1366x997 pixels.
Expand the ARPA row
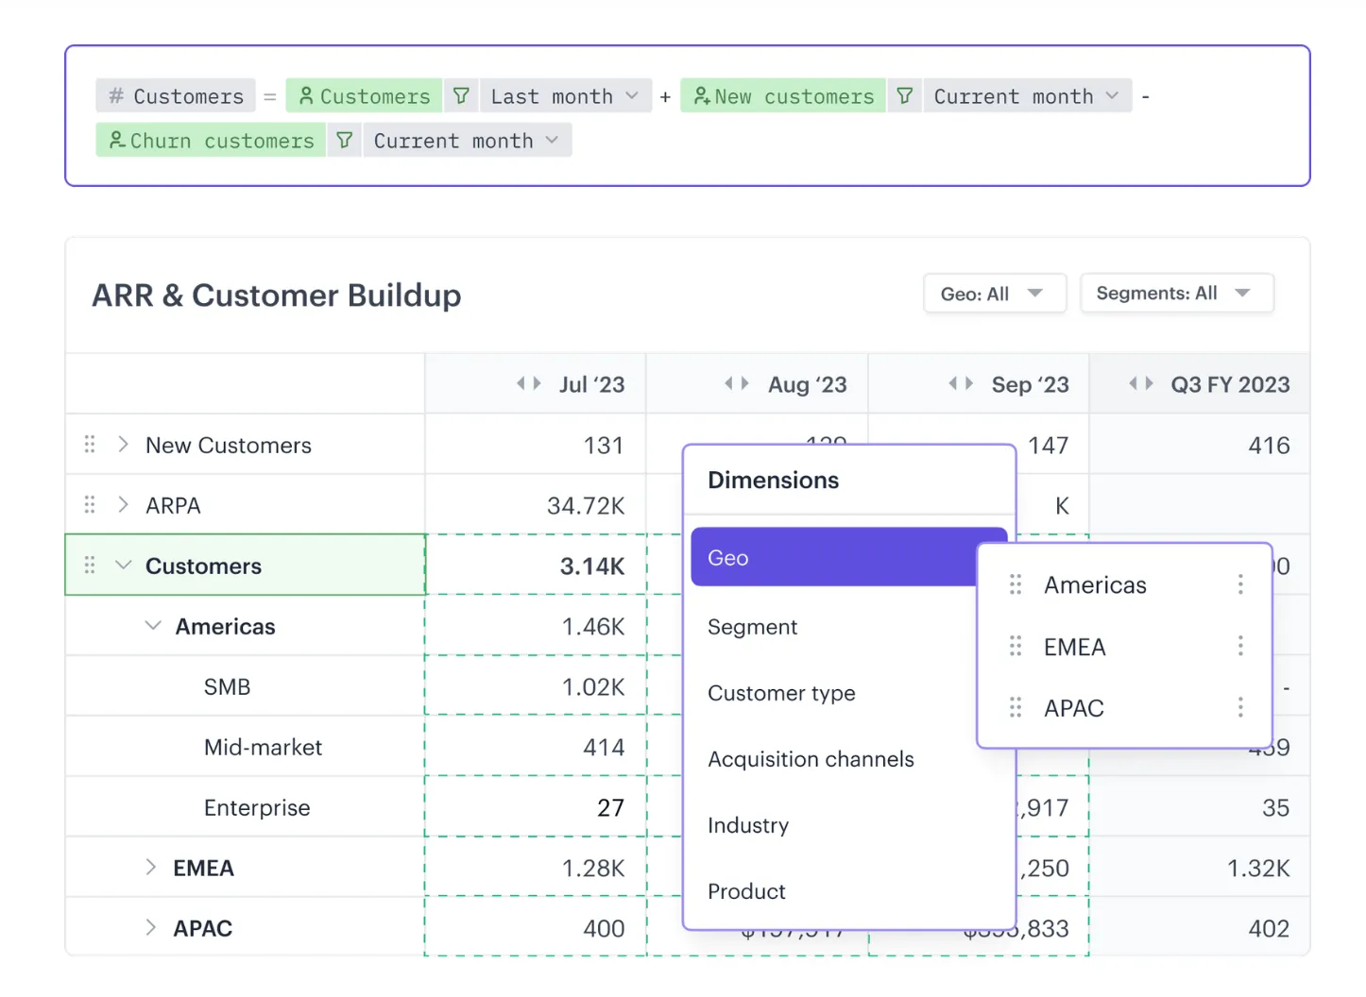pos(123,504)
